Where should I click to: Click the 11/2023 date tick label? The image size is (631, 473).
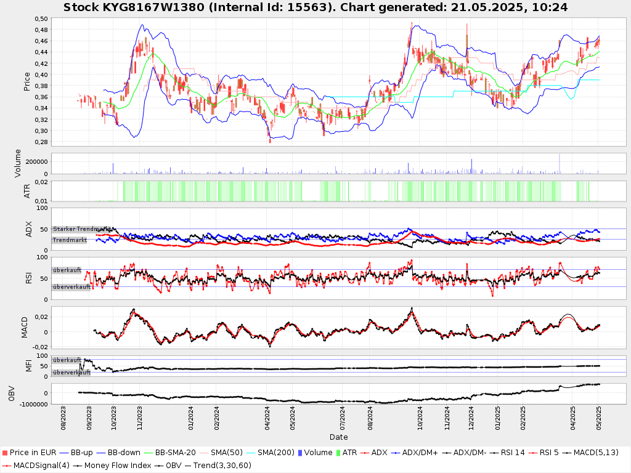(140, 418)
